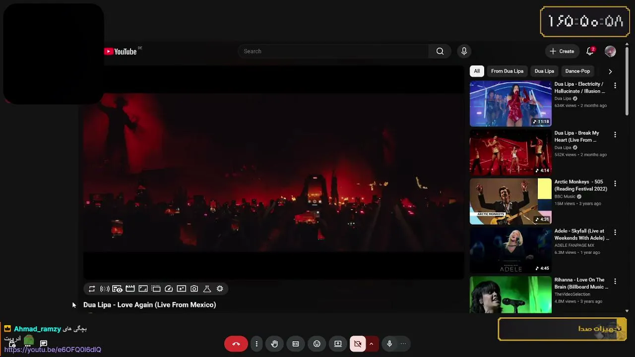
Task: Click the concert video player area
Action: click(273, 173)
